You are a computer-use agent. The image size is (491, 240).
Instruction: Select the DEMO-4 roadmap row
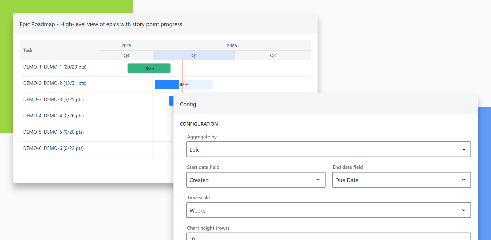click(x=53, y=115)
